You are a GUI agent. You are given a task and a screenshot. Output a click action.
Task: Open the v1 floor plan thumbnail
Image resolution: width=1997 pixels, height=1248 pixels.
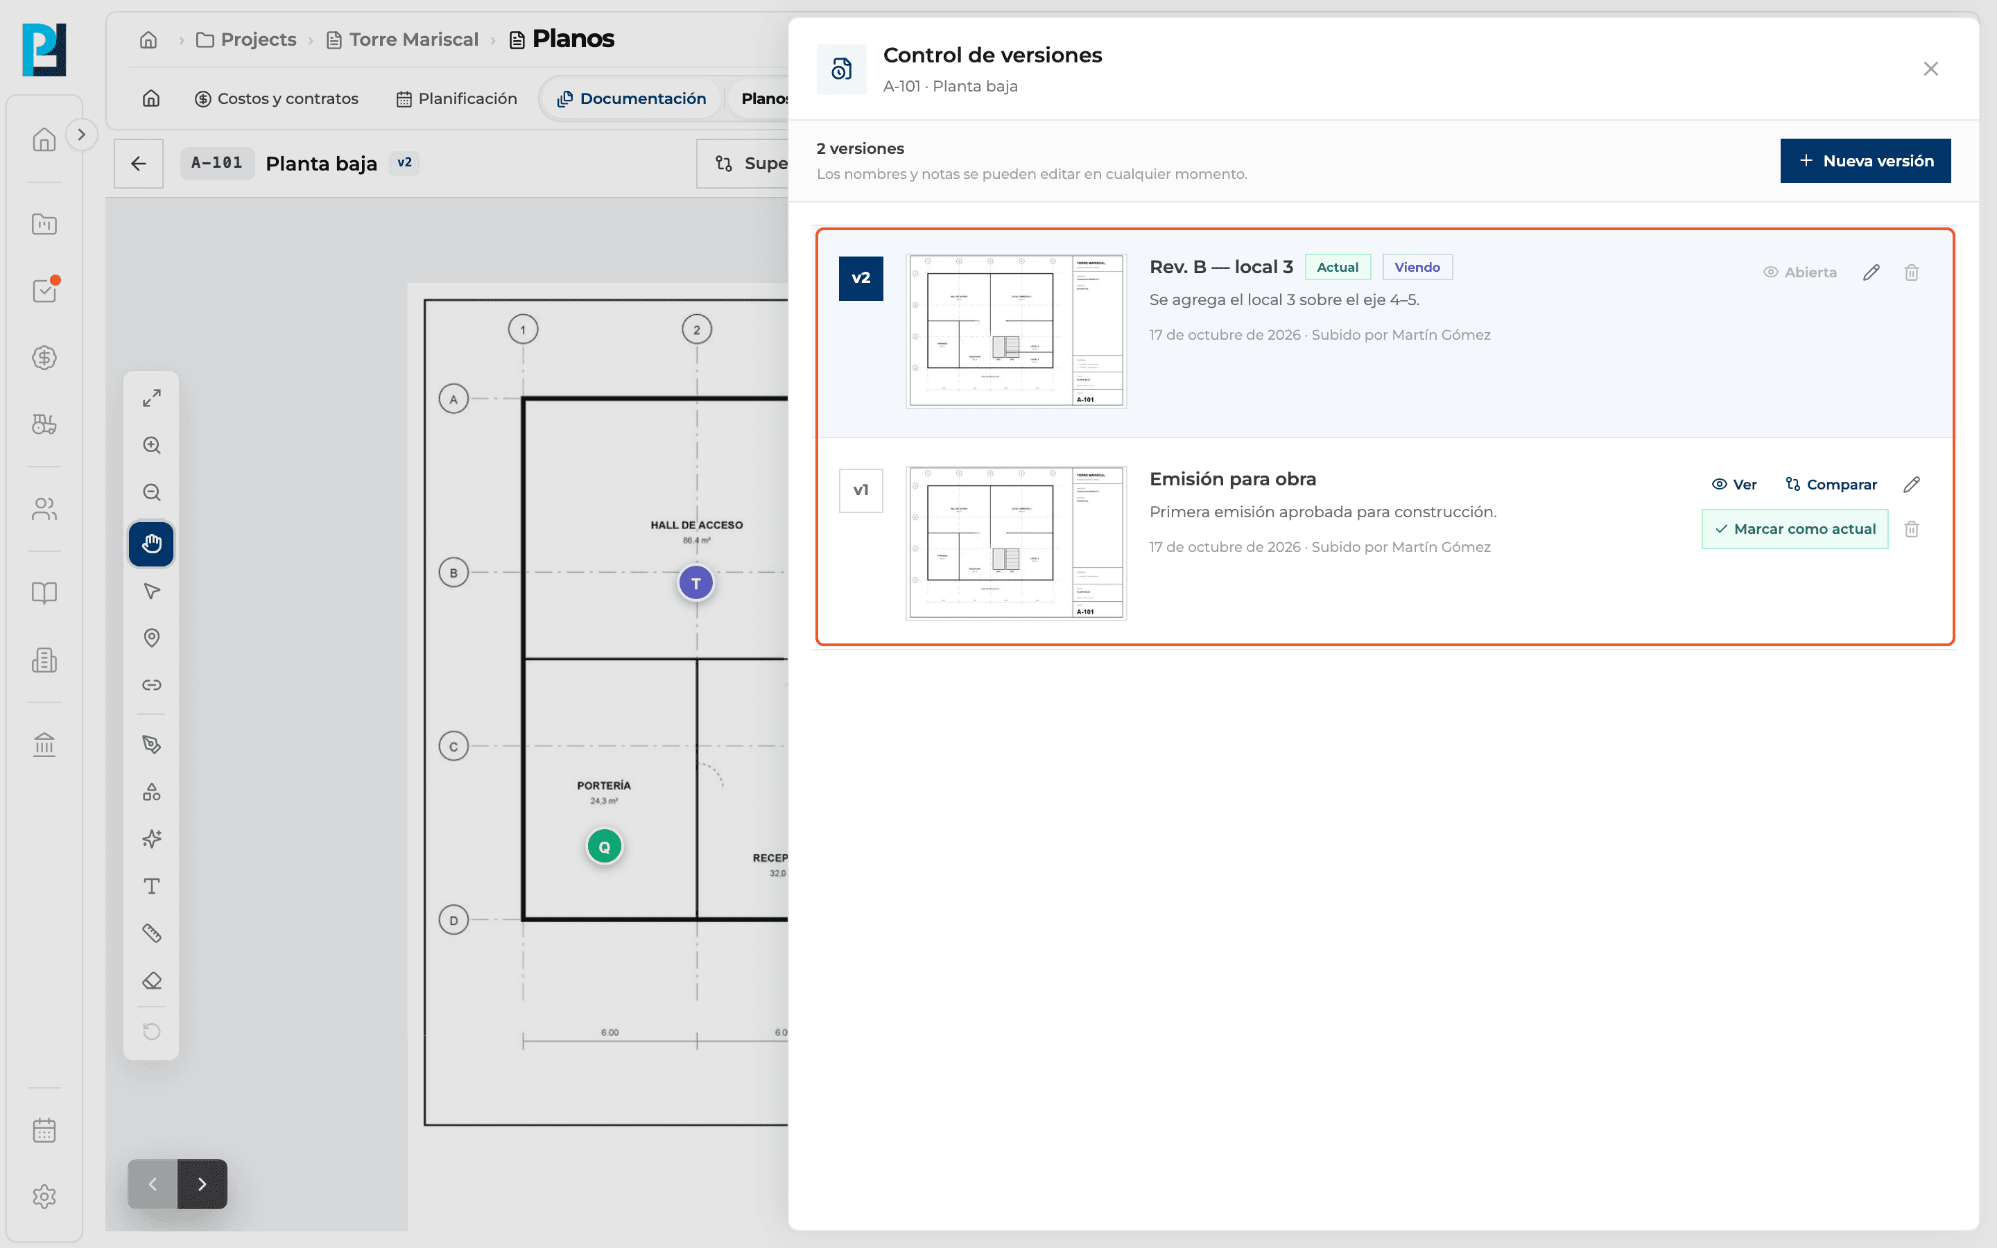(x=1016, y=543)
